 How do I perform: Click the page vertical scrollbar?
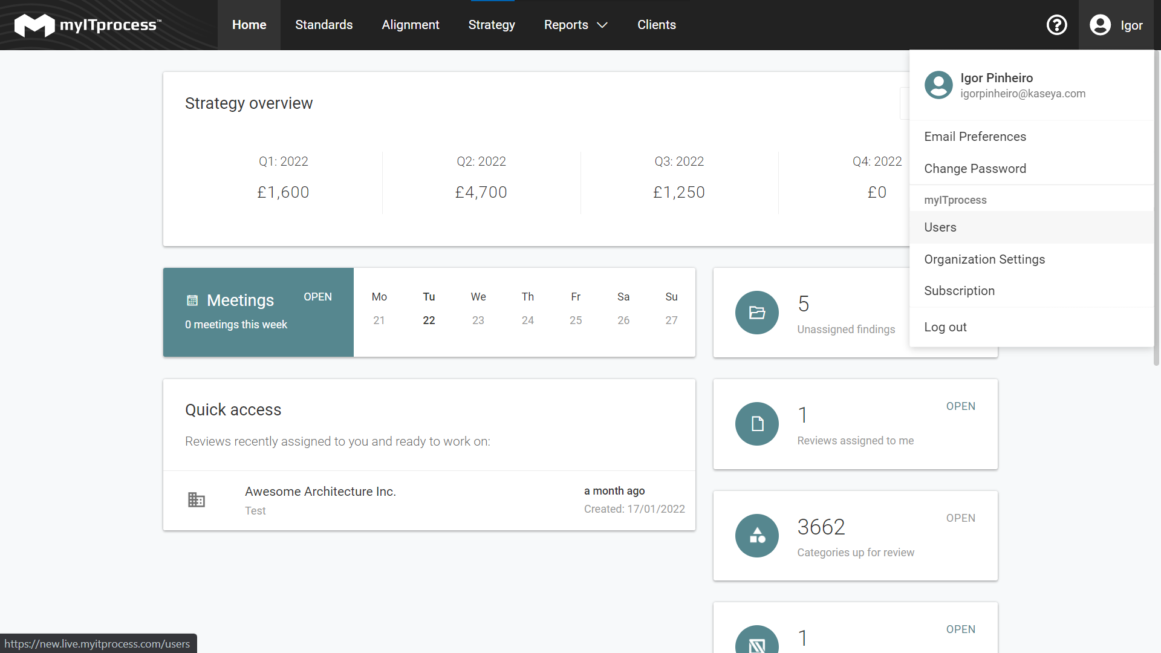pyautogui.click(x=1157, y=209)
